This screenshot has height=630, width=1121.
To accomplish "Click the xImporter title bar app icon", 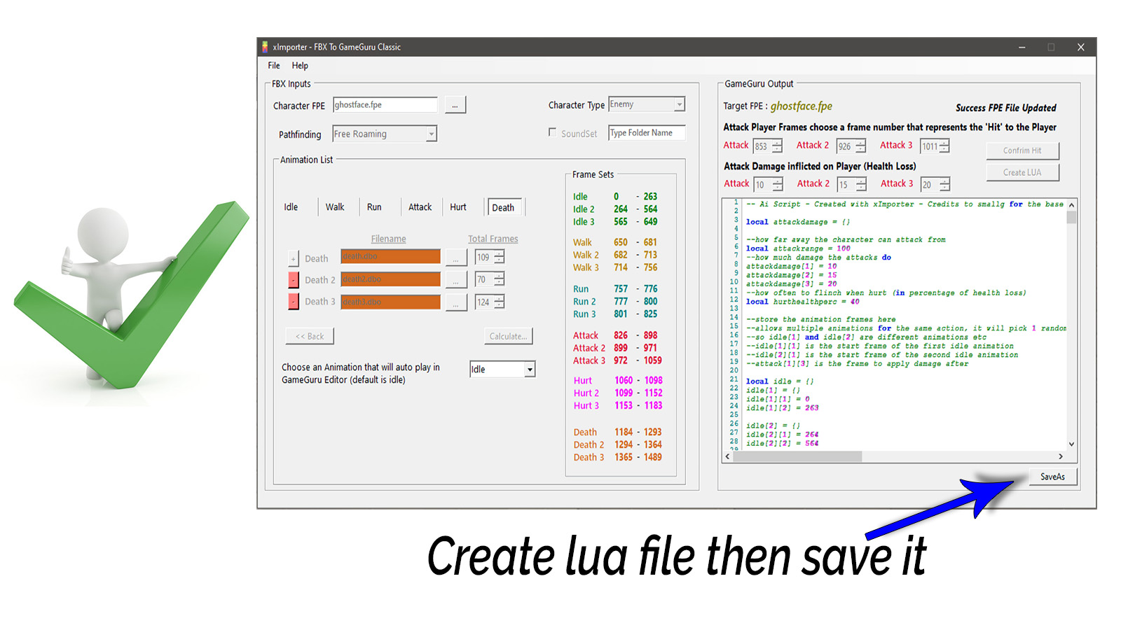I will click(265, 47).
